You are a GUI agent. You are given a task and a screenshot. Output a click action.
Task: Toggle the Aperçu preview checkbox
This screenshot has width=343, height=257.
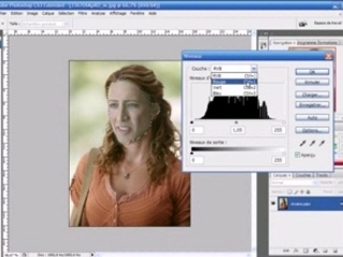pos(297,155)
